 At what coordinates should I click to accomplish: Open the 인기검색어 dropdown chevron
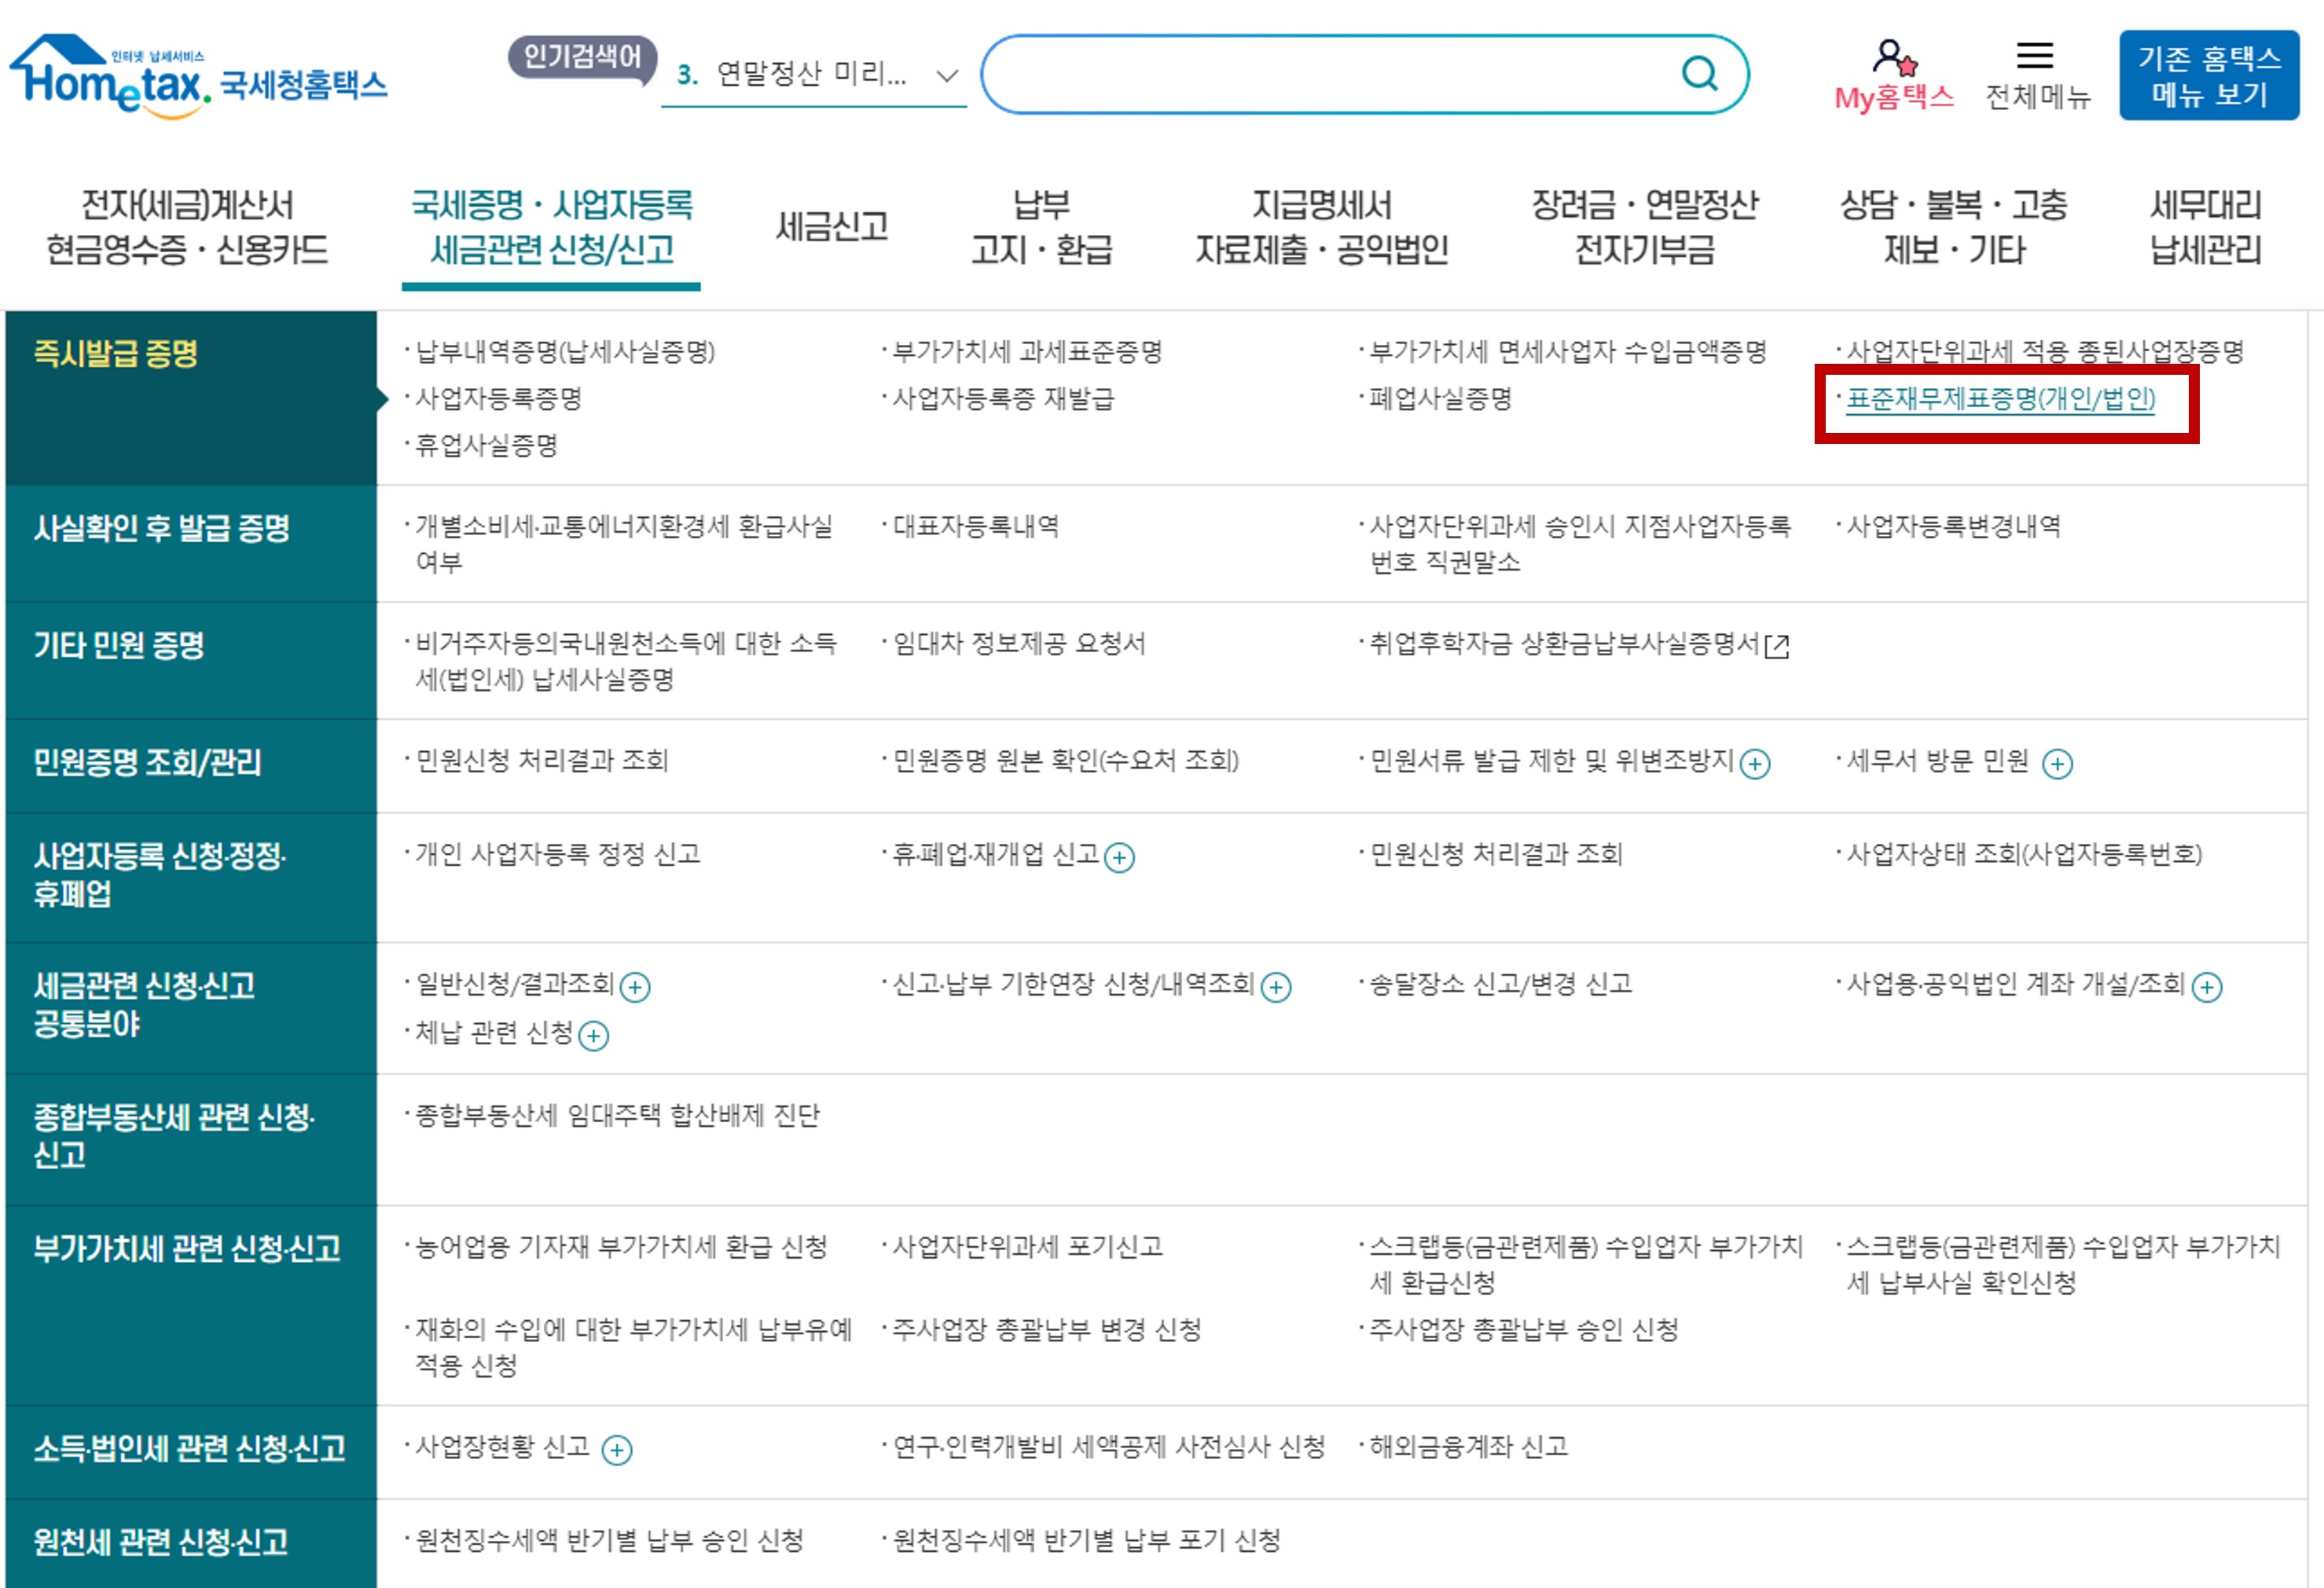(946, 75)
